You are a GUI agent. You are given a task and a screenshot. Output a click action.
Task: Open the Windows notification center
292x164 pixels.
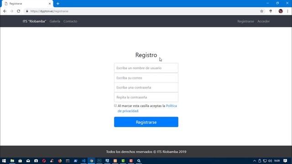(x=285, y=161)
